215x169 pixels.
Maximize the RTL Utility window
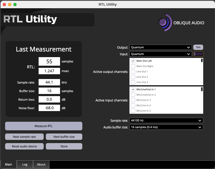click(x=15, y=5)
